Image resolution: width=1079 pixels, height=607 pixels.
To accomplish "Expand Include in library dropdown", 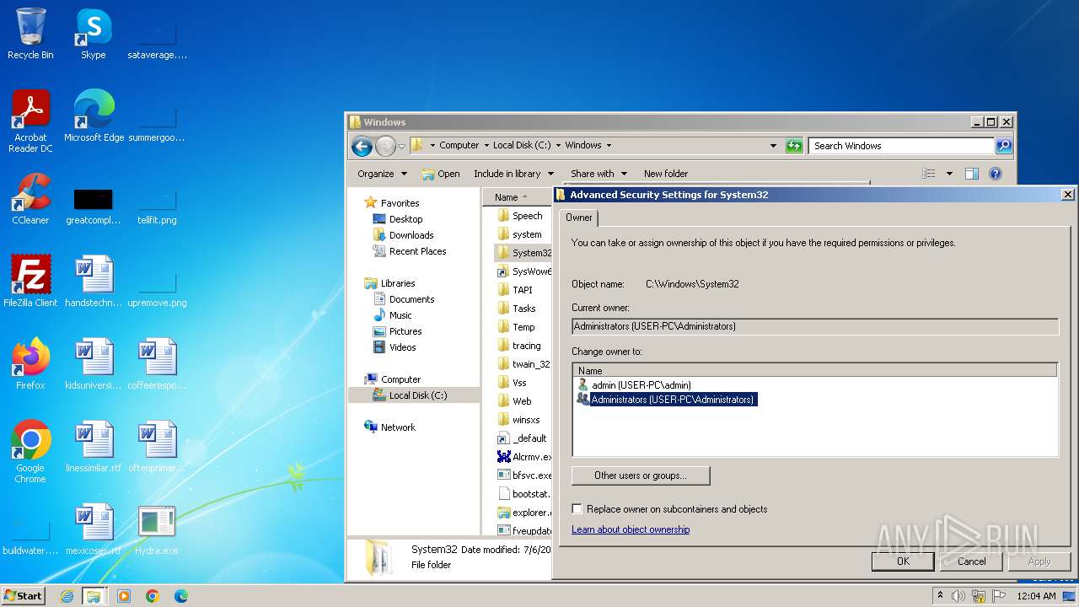I will [x=513, y=174].
